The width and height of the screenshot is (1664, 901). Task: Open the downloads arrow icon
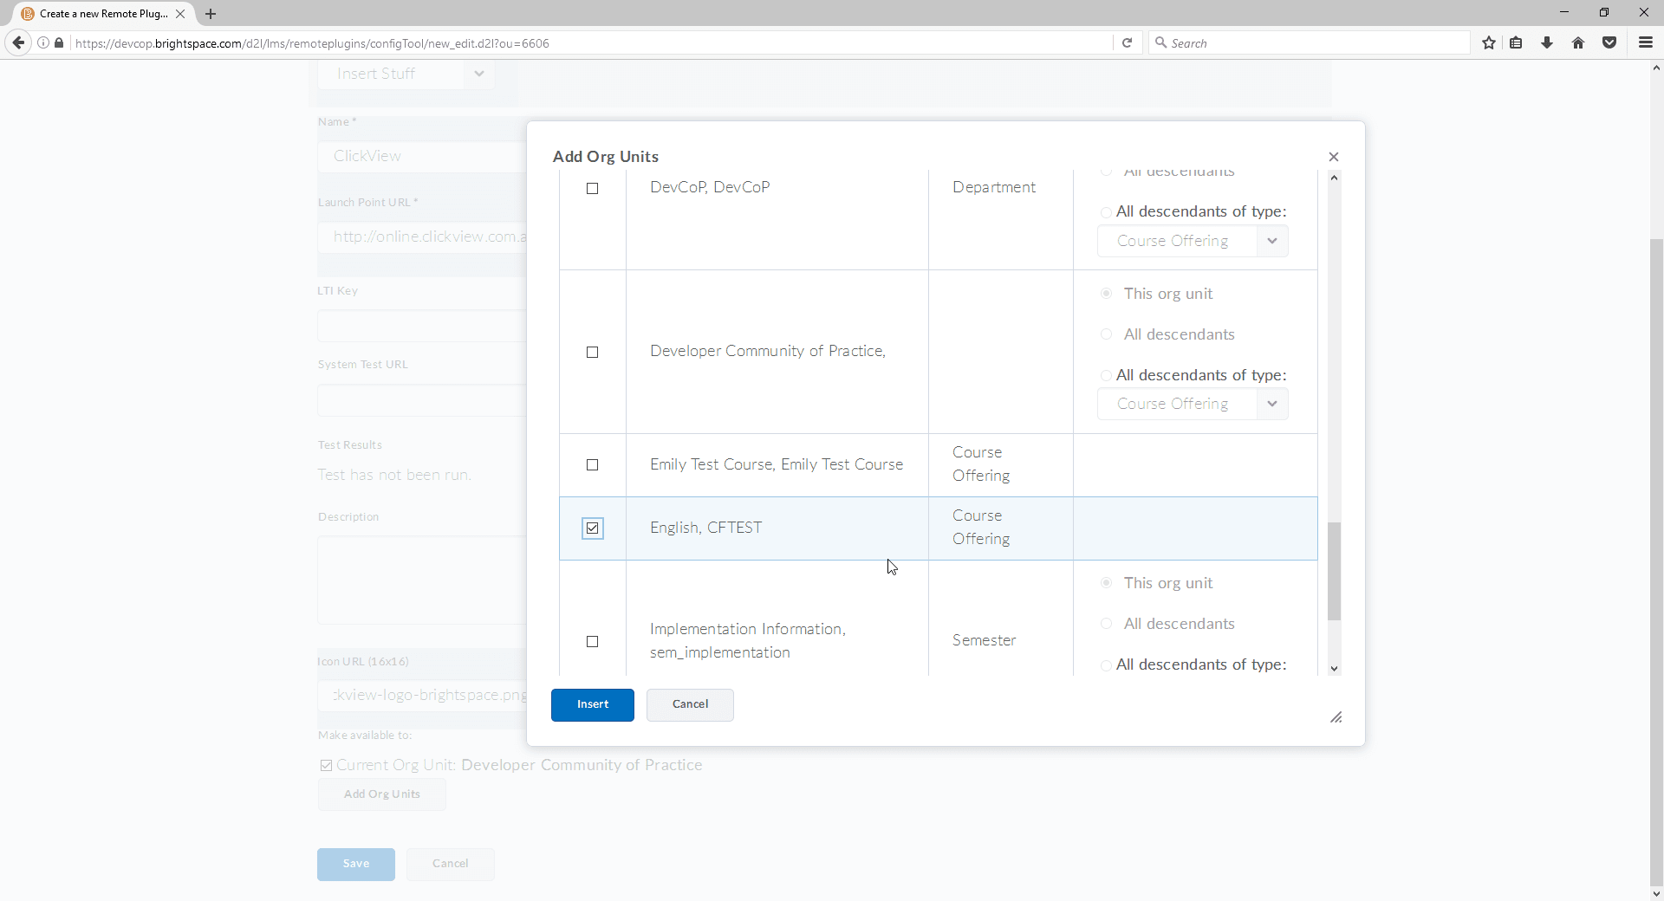(1547, 42)
